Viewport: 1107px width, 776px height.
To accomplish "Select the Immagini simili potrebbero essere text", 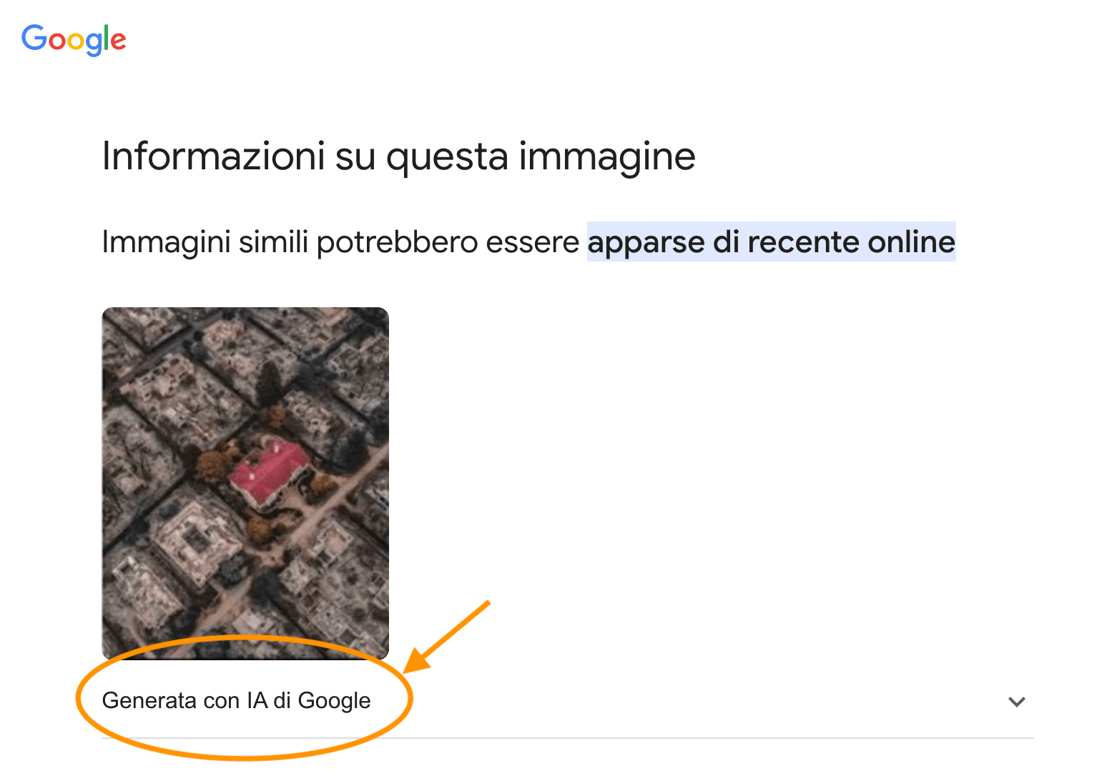I will click(x=340, y=242).
